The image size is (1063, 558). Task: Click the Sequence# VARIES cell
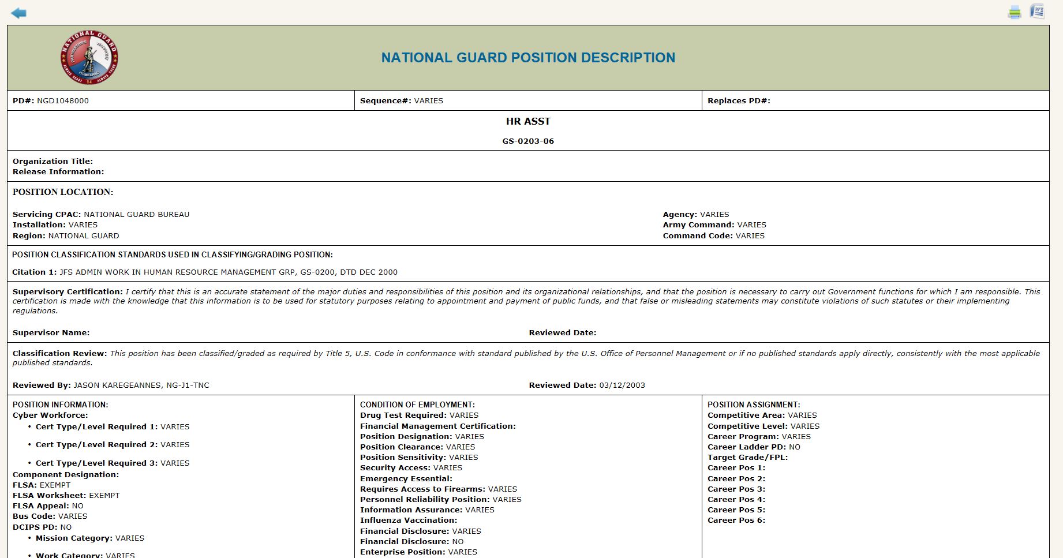click(x=528, y=100)
